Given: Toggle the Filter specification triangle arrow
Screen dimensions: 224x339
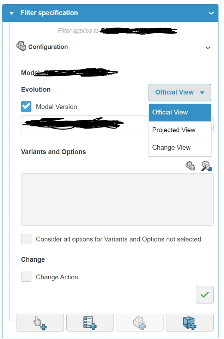Looking at the screenshot, I should [x=12, y=13].
